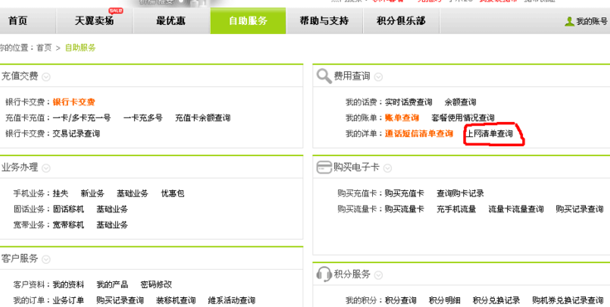The width and height of the screenshot is (610, 307).
Task: Open 购买记录查询 in 购买流量卡 row
Action: click(x=579, y=209)
